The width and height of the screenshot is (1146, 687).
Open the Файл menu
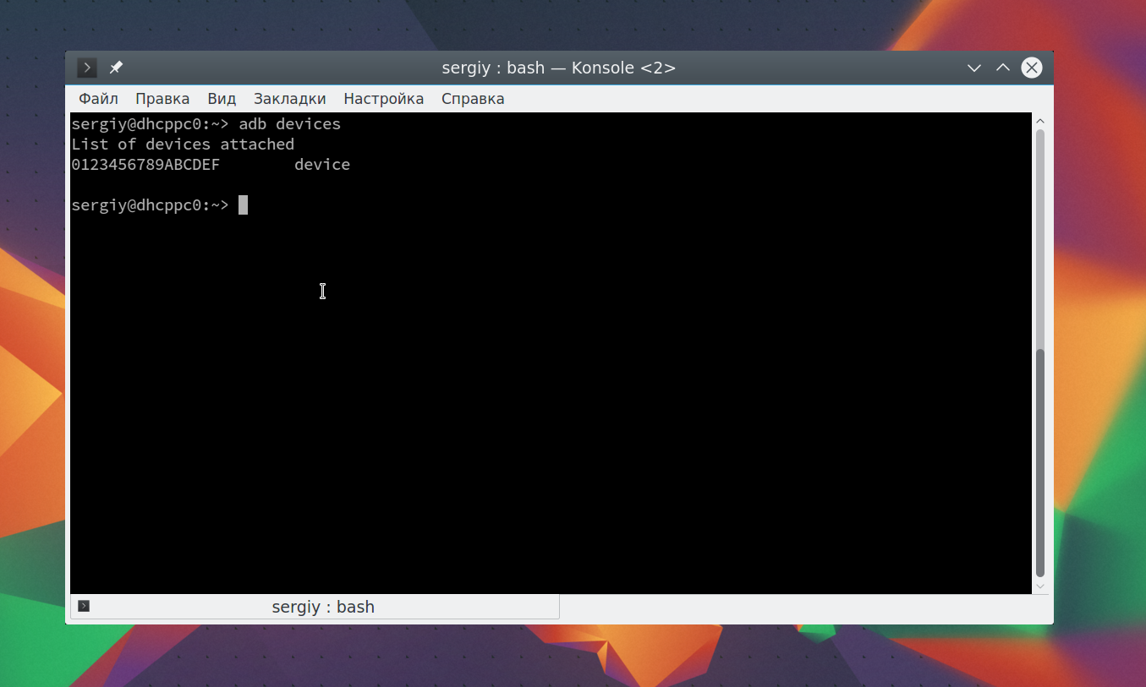(99, 99)
